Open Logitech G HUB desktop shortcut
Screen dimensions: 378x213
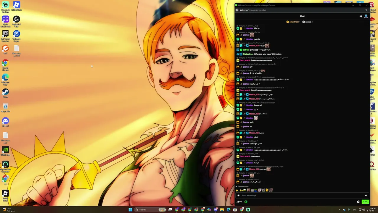(17, 22)
